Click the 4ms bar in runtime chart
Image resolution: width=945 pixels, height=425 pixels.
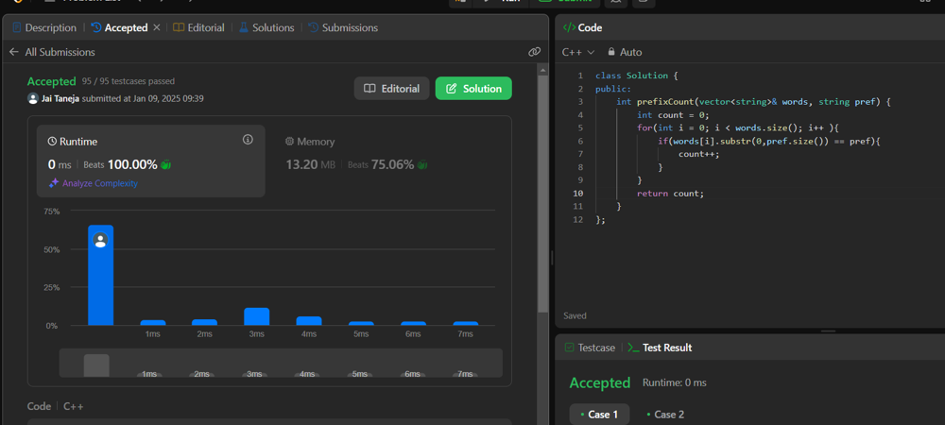click(x=309, y=321)
